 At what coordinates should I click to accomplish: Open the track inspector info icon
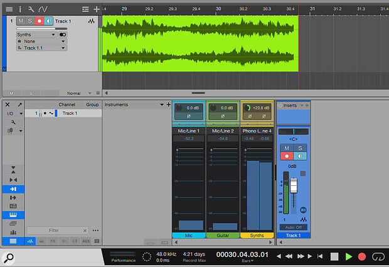pyautogui.click(x=20, y=9)
